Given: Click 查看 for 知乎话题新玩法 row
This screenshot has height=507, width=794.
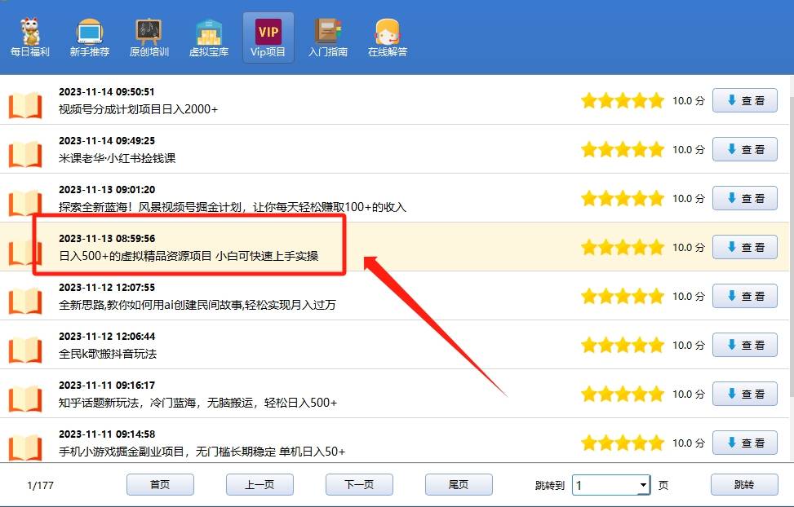Looking at the screenshot, I should click(745, 394).
